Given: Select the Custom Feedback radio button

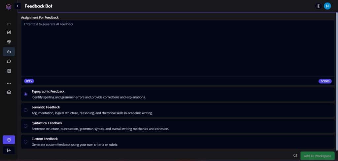Looking at the screenshot, I should click(25, 142).
